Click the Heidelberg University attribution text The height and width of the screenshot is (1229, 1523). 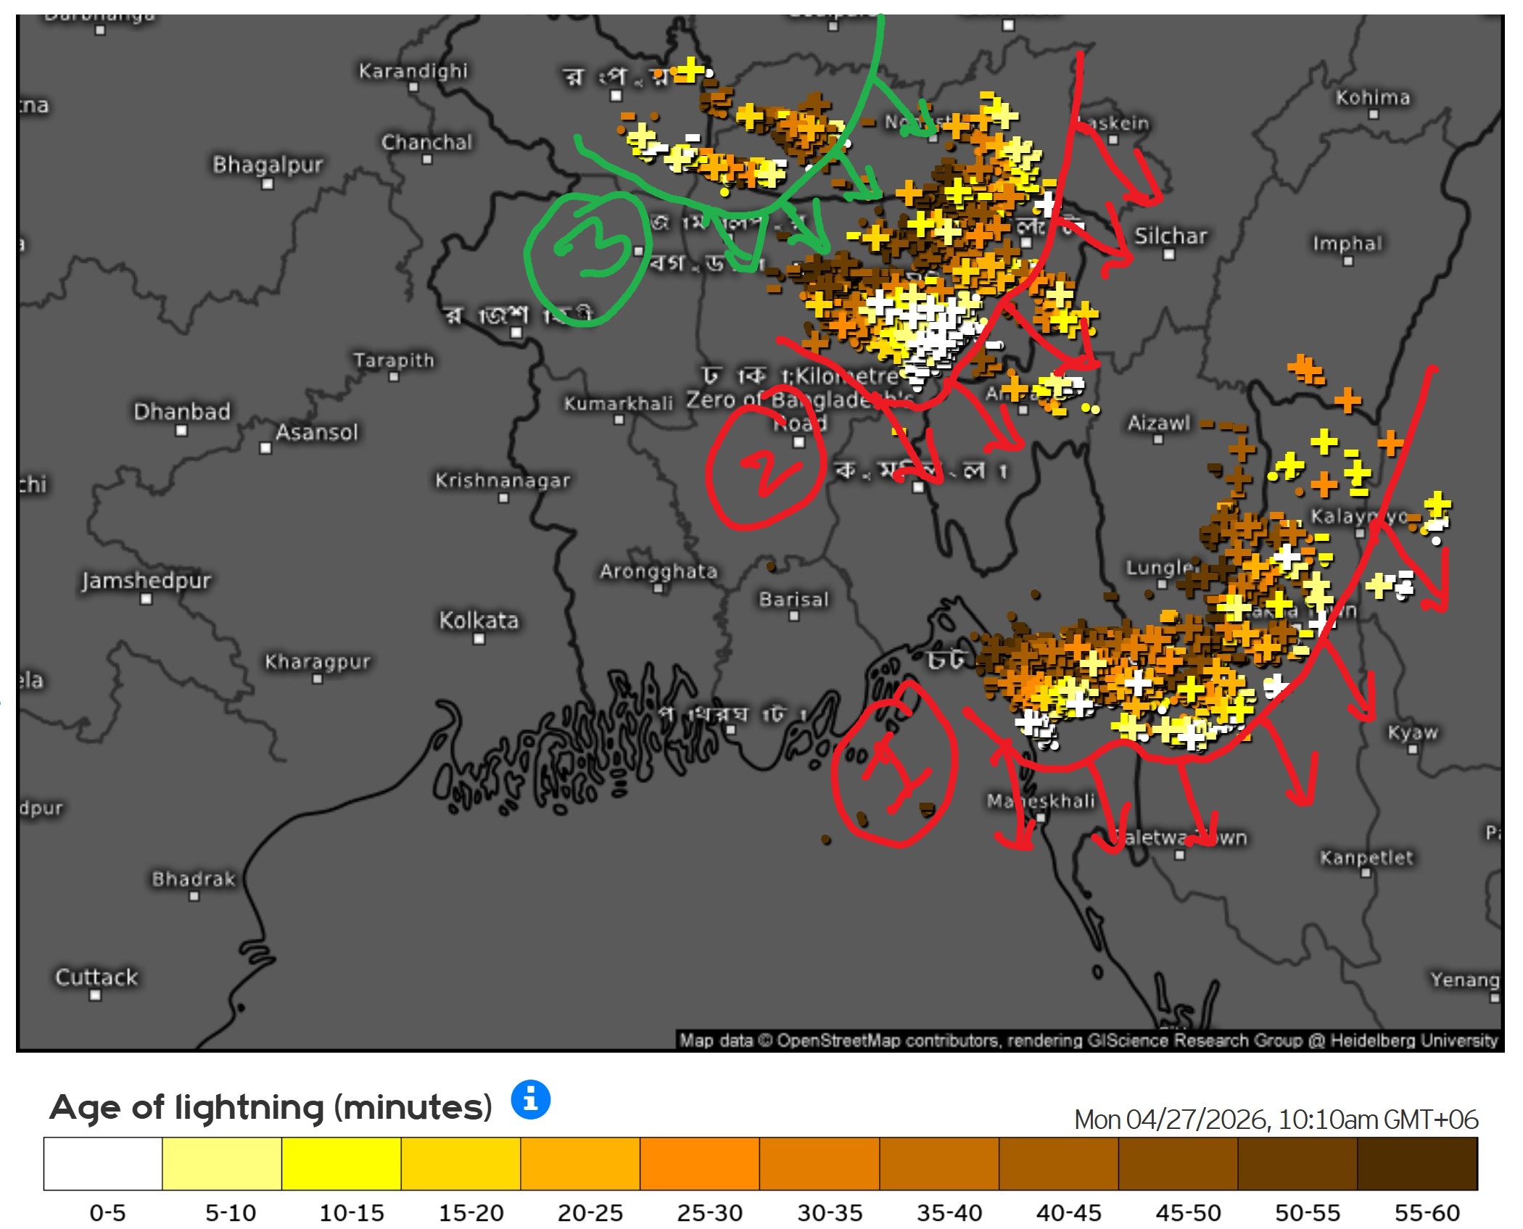click(1413, 1040)
